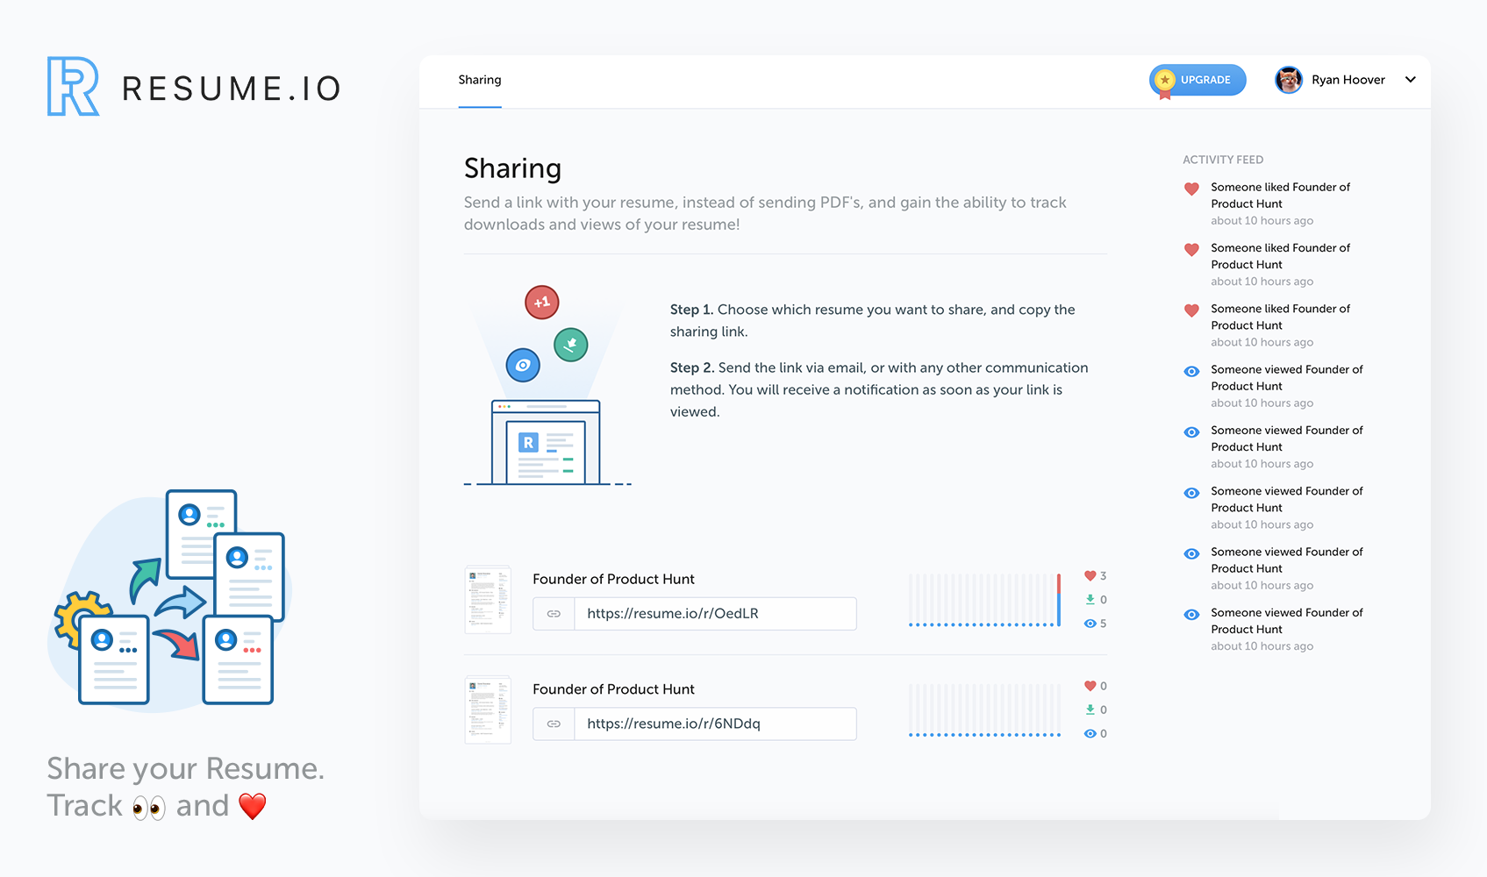
Task: Click download count icon in first resume row
Action: (x=1090, y=600)
